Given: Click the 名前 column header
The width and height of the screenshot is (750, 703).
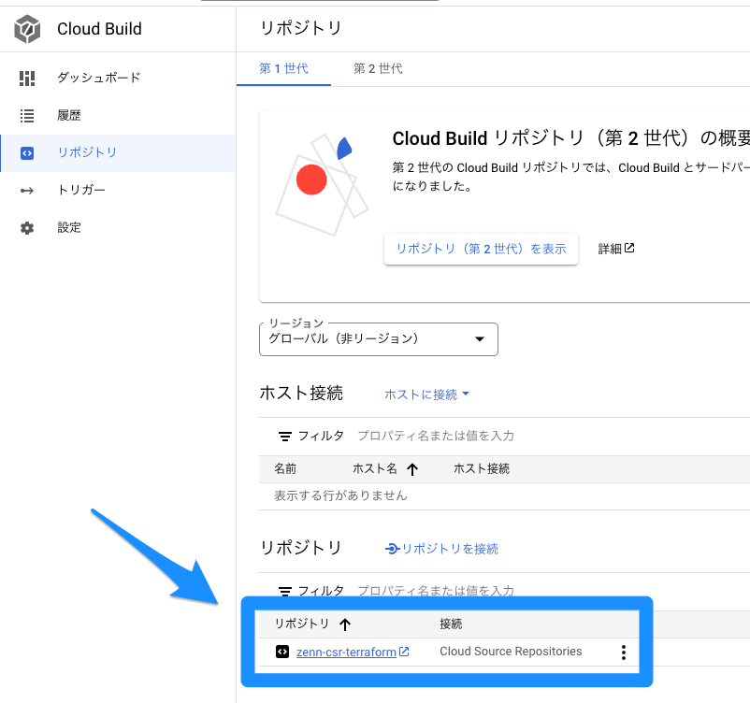Looking at the screenshot, I should 285,469.
